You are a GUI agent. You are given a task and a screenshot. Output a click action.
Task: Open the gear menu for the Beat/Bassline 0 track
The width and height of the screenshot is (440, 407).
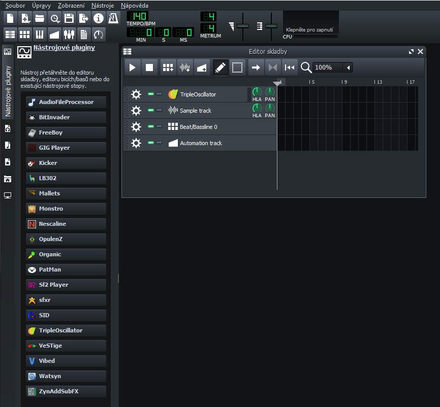coord(136,127)
